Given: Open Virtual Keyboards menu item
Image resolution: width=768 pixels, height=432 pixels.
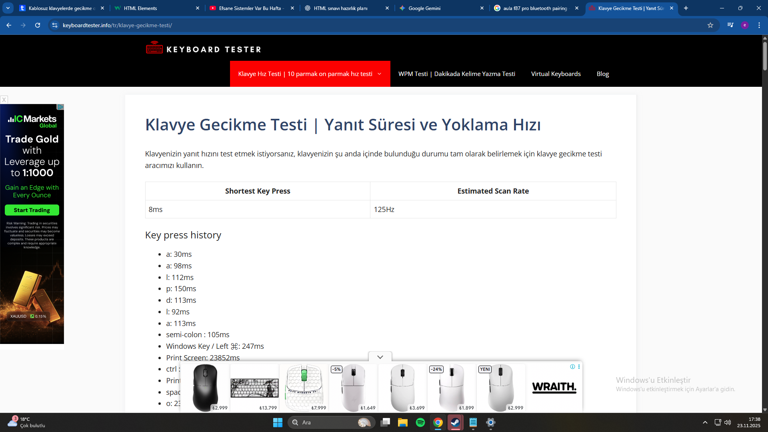Looking at the screenshot, I should (x=556, y=74).
